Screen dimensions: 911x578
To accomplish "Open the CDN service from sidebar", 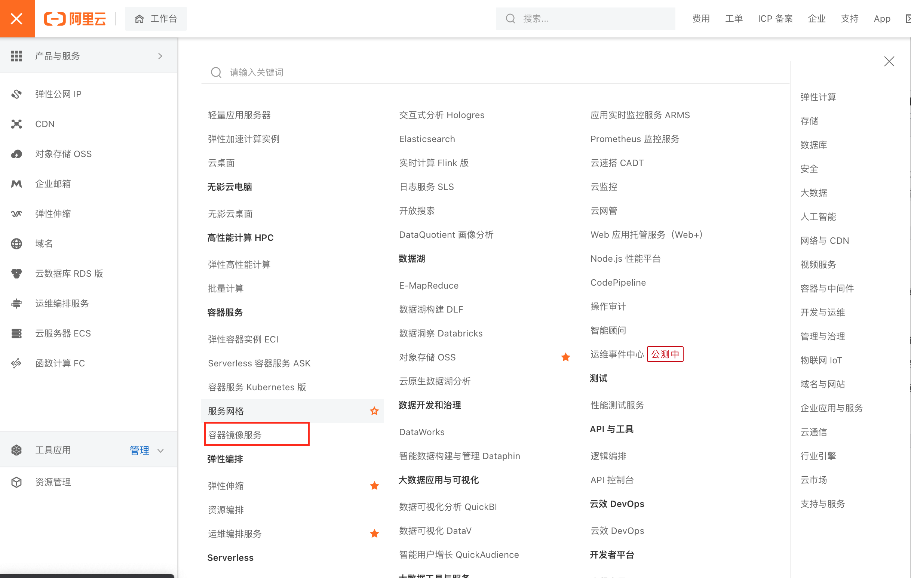I will (x=45, y=124).
